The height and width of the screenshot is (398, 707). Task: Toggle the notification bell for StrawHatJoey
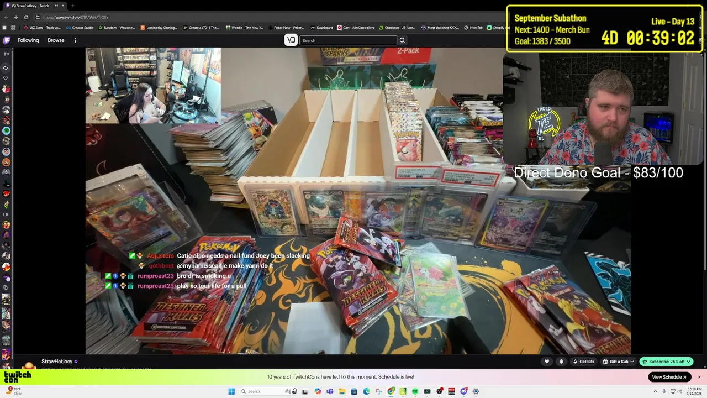(561, 362)
